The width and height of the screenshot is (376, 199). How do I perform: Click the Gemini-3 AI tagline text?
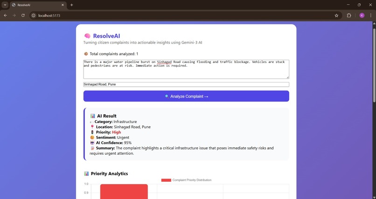(x=143, y=42)
